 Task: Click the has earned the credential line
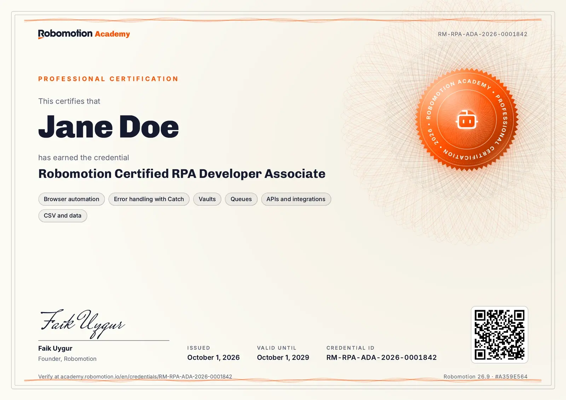tap(83, 158)
